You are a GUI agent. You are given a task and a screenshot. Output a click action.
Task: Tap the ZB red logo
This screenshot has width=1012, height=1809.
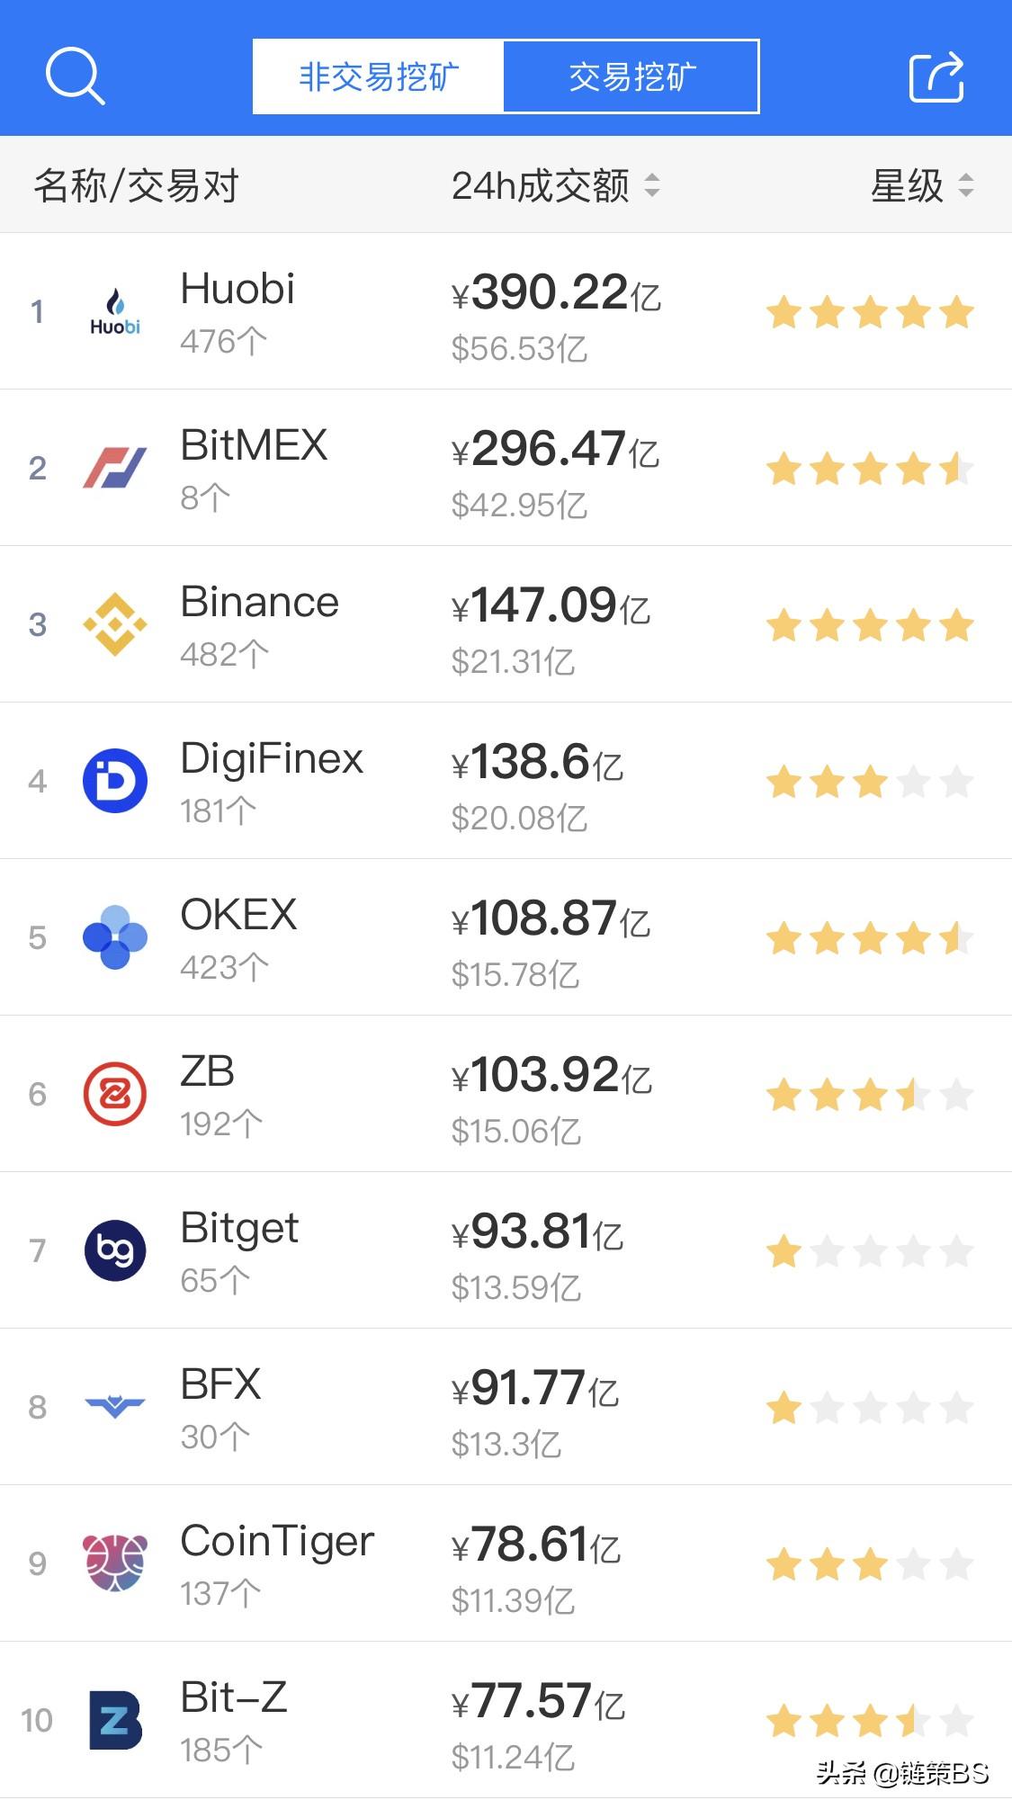point(115,1094)
